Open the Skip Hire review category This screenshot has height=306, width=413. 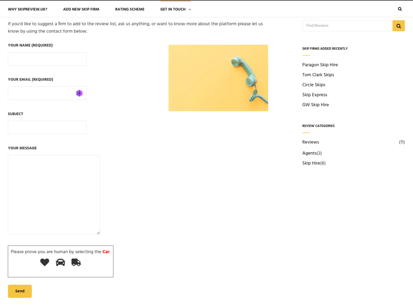311,163
